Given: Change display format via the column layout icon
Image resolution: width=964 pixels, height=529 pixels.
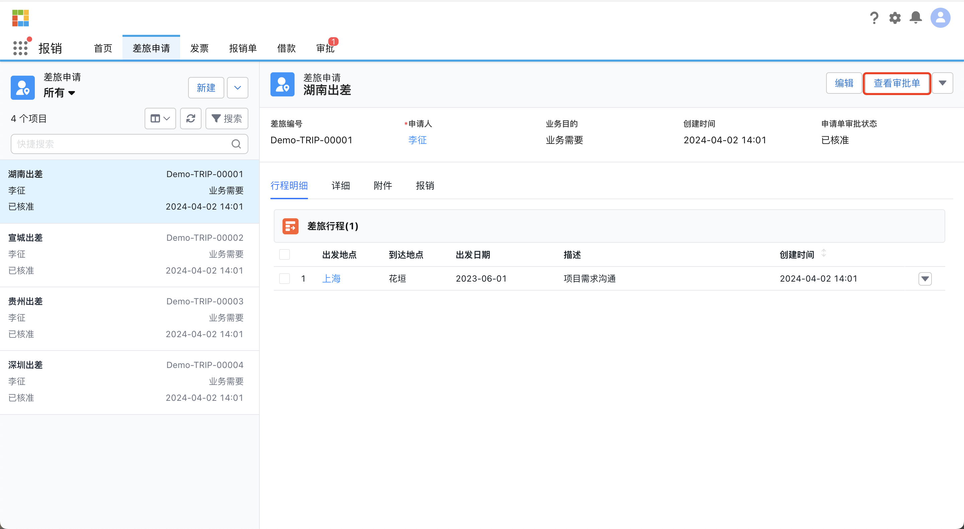Looking at the screenshot, I should tap(160, 118).
